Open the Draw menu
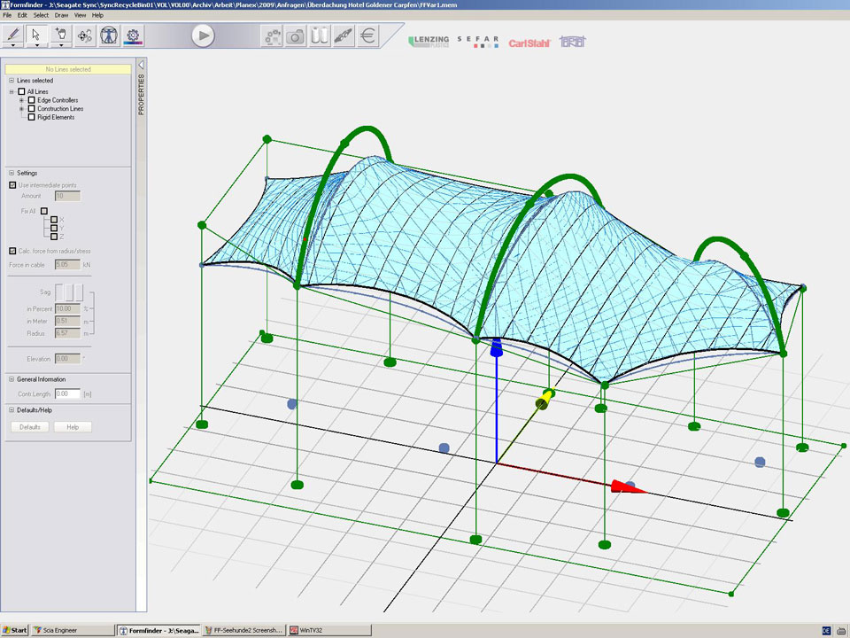This screenshot has height=638, width=850. [61, 15]
